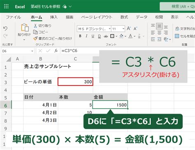The width and height of the screenshot is (195, 150).
Task: Click the Select All corner triangle
Action: pos(8,59)
